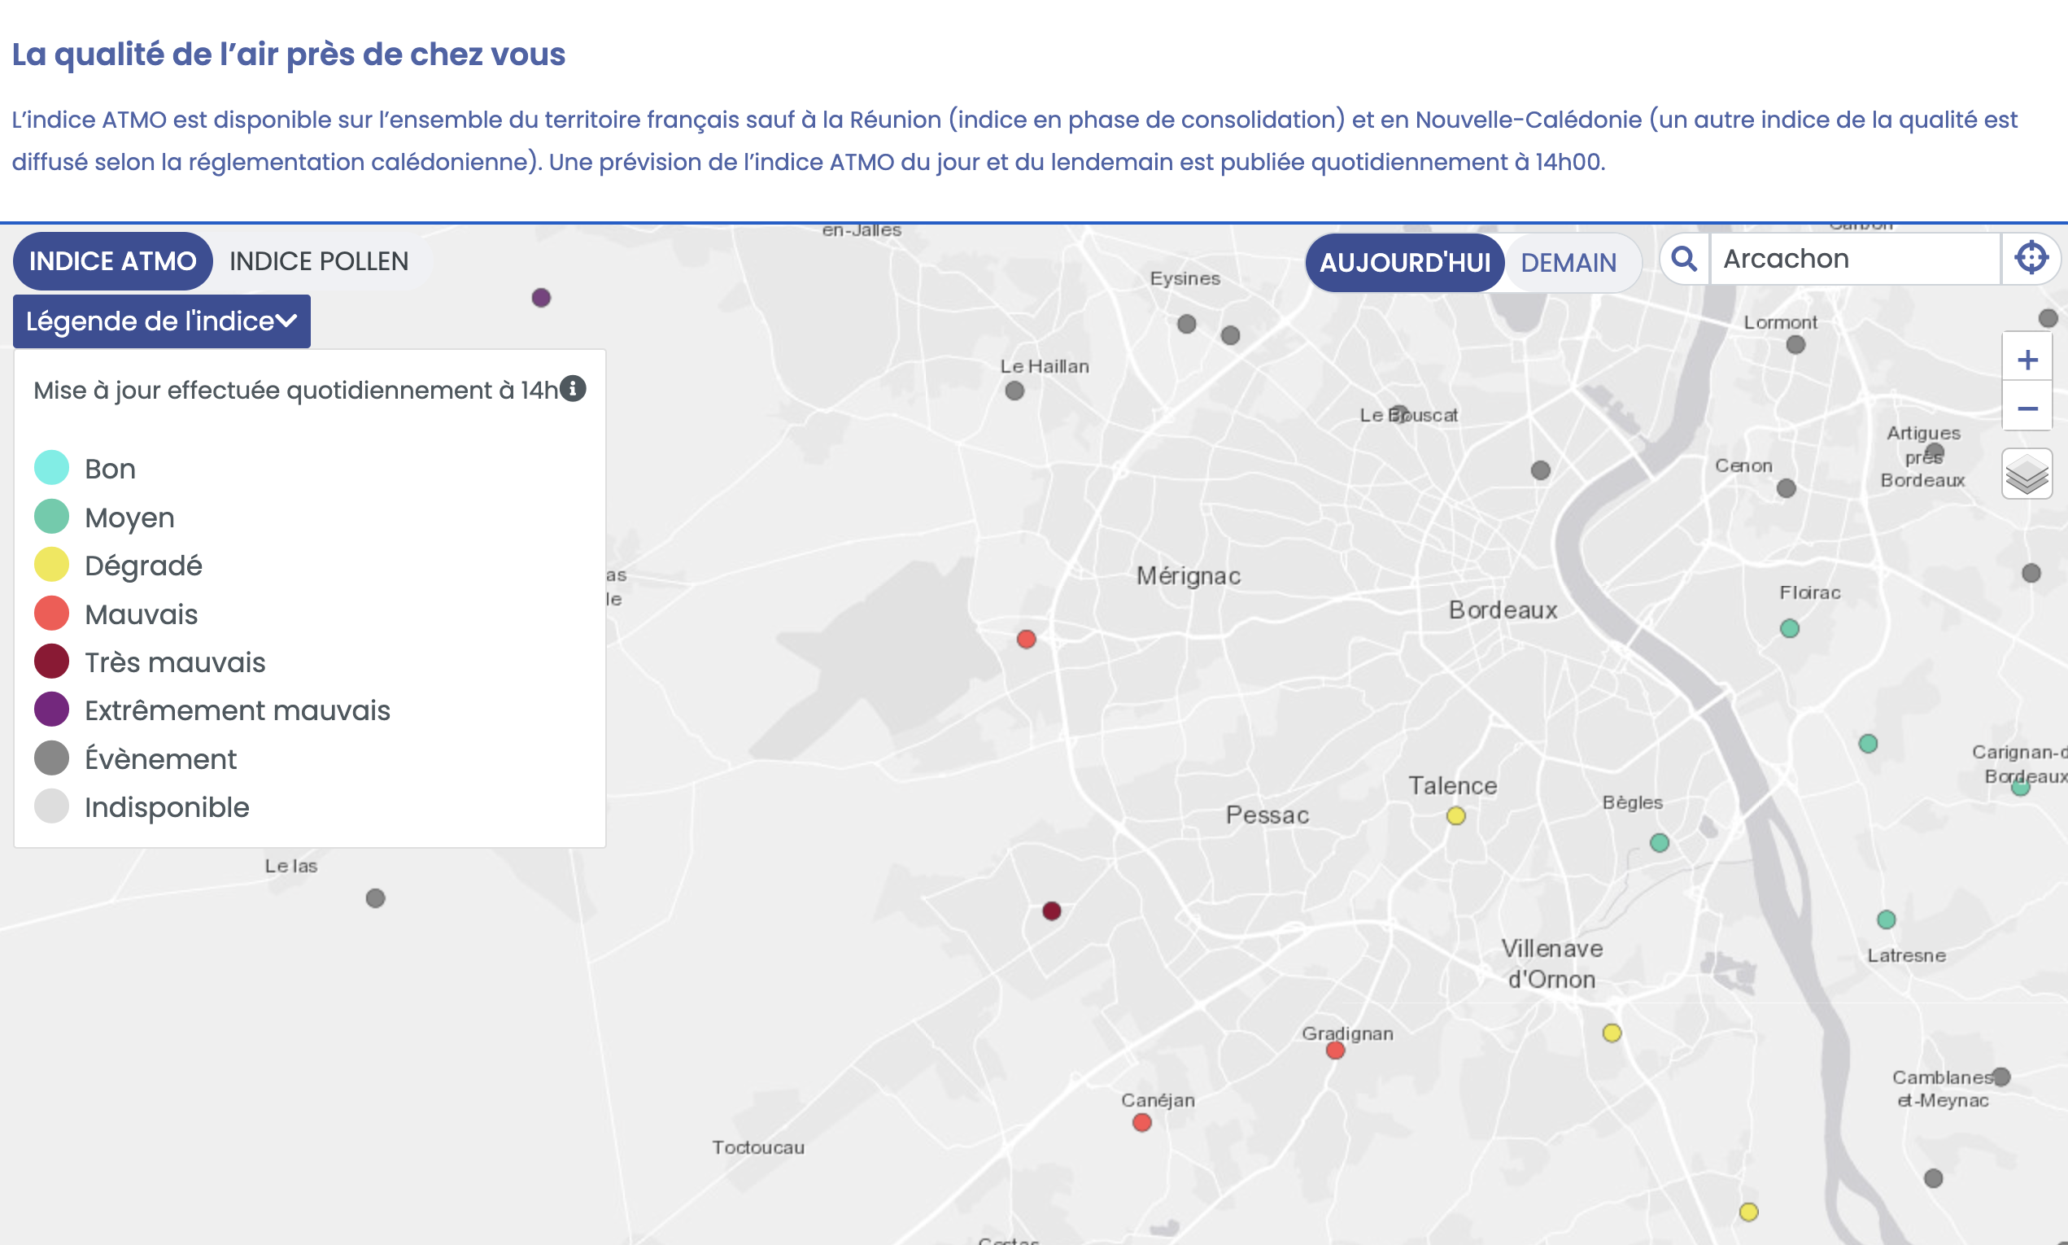Click the green marker at Floirac
This screenshot has height=1245, width=2068.
pyautogui.click(x=1790, y=628)
